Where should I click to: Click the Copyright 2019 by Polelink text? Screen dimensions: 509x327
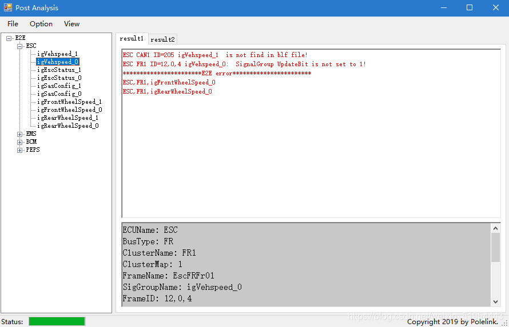(x=452, y=321)
